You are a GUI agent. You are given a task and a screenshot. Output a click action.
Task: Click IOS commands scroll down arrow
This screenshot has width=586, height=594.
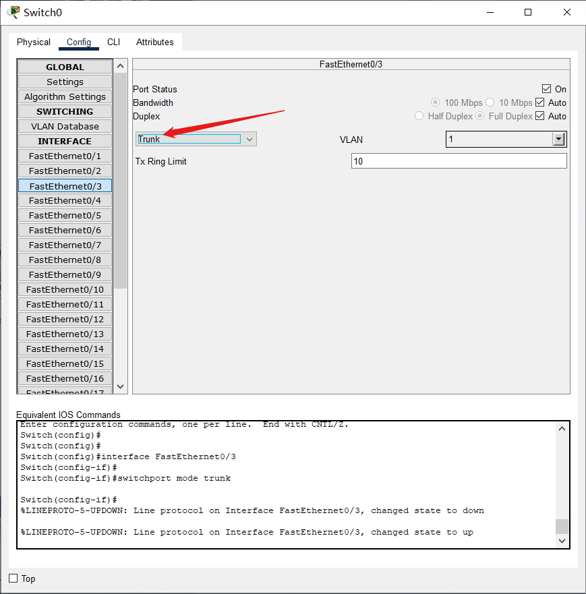point(562,541)
